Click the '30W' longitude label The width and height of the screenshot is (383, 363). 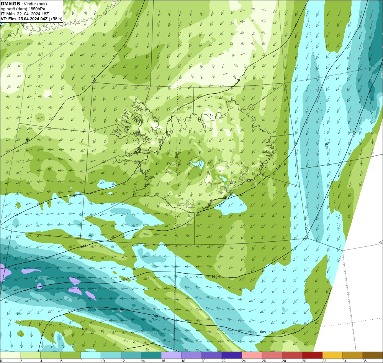27,140
